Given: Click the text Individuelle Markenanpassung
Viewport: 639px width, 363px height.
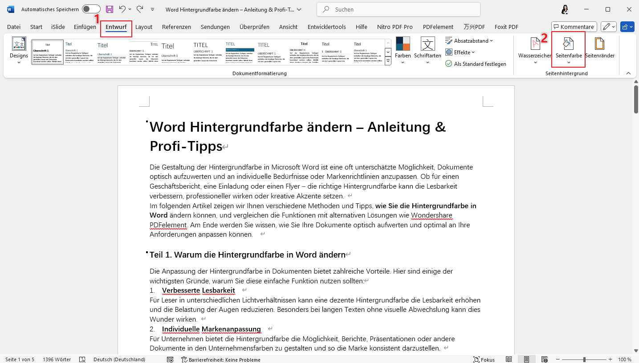Looking at the screenshot, I should tap(212, 329).
